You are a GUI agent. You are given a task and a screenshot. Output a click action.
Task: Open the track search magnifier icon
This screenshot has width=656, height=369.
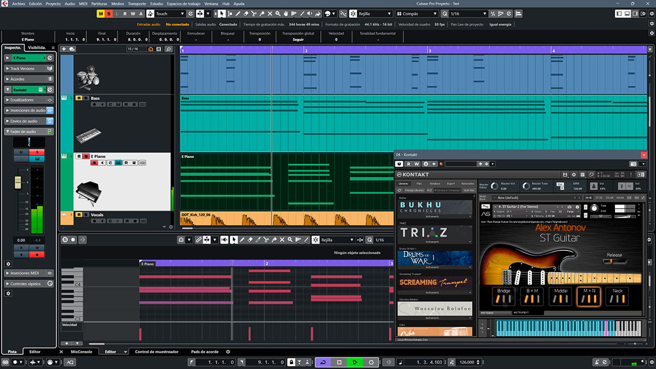[168, 49]
